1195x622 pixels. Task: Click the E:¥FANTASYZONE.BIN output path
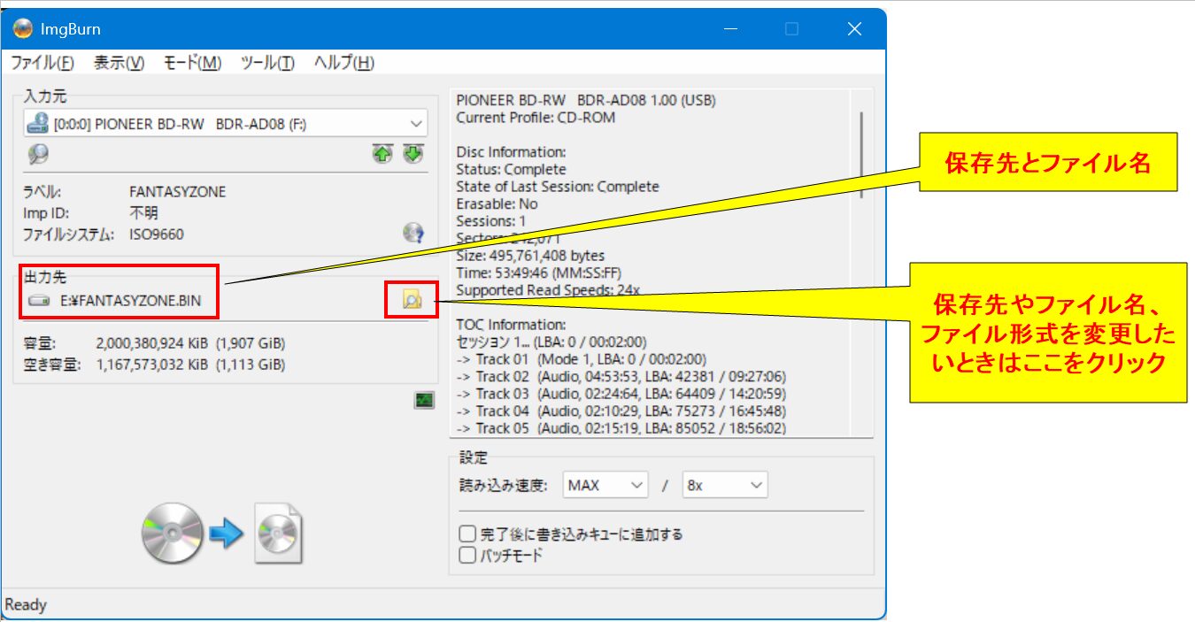point(130,301)
